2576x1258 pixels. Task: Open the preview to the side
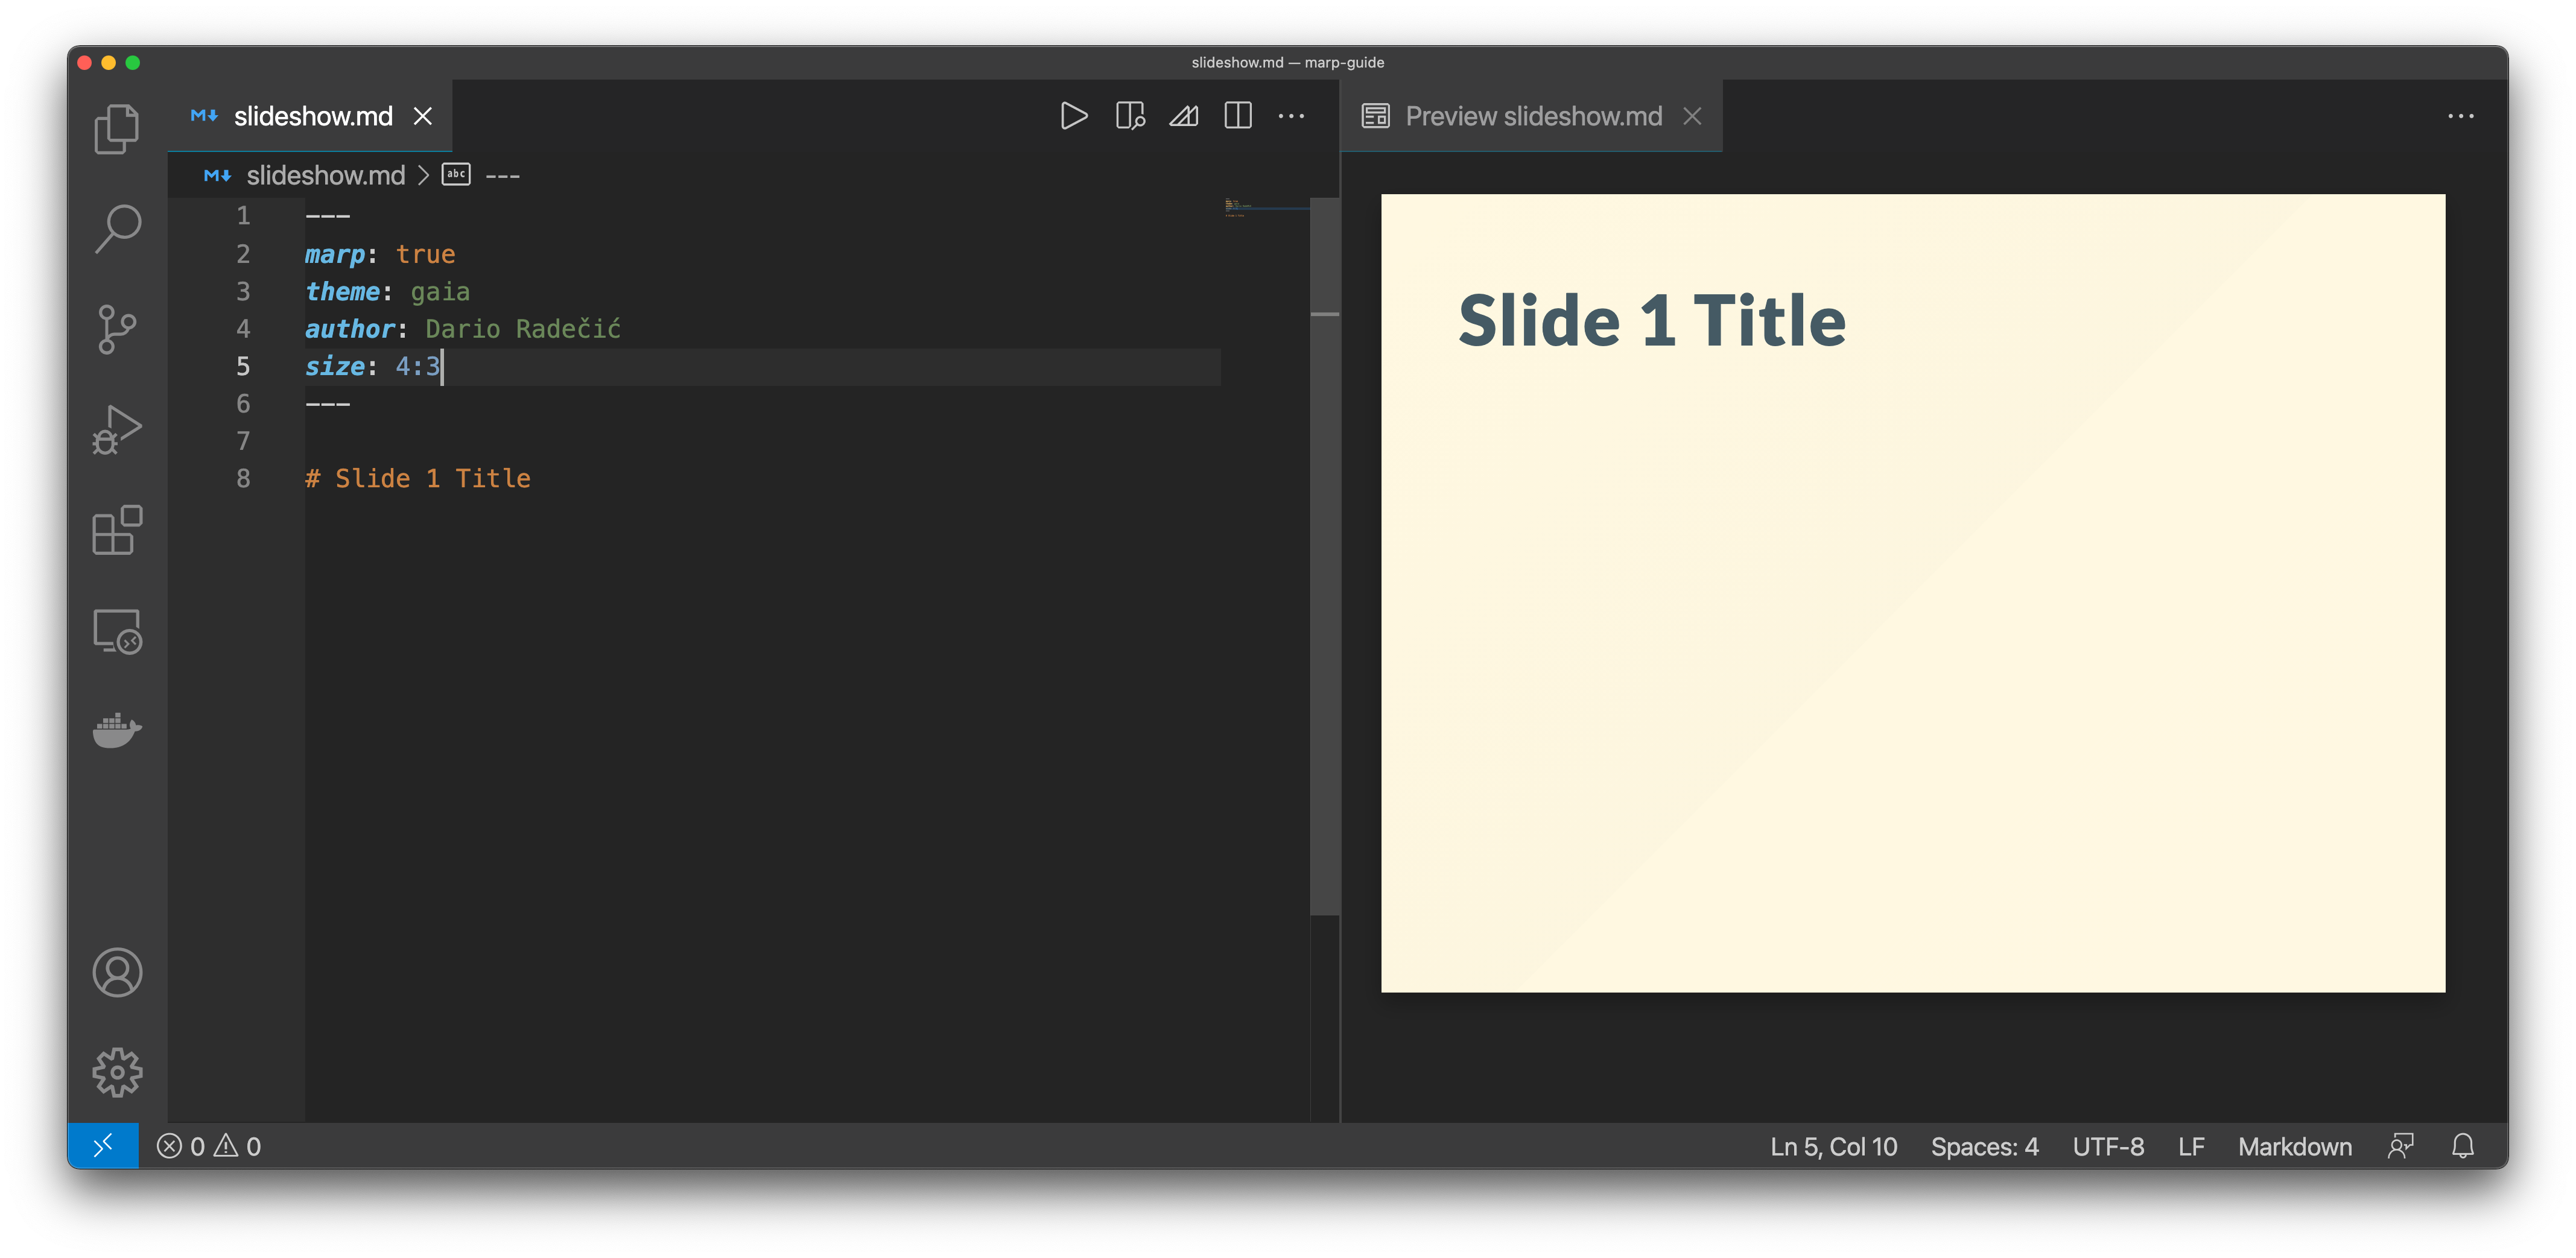pos(1130,116)
